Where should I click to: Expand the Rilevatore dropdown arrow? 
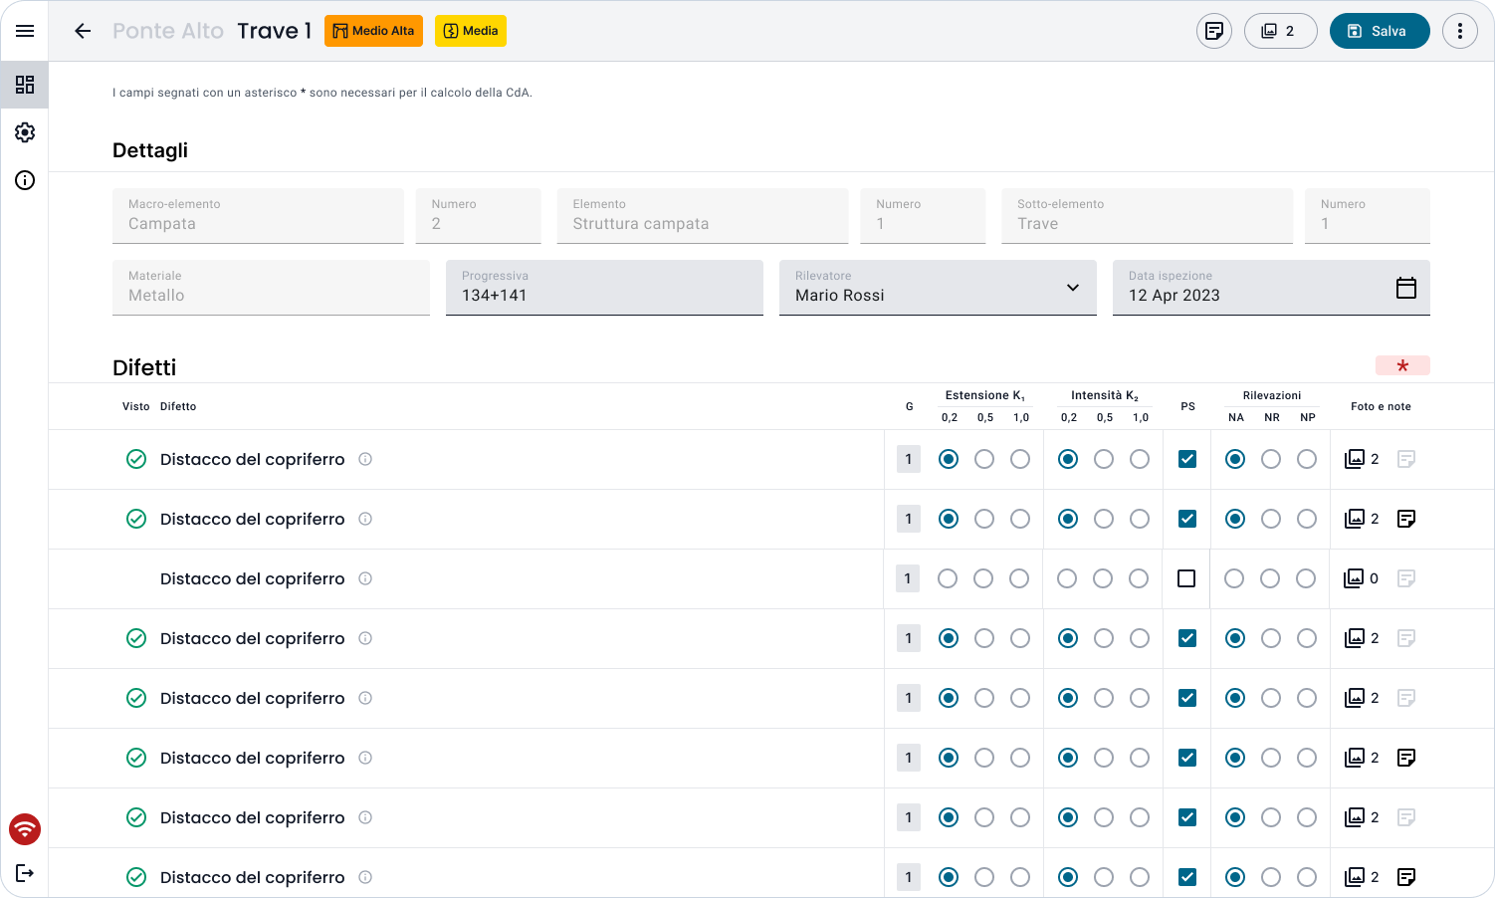click(1073, 288)
